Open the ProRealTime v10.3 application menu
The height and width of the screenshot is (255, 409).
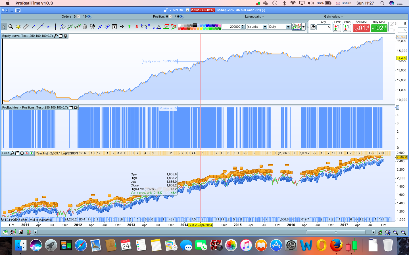coord(34,3)
